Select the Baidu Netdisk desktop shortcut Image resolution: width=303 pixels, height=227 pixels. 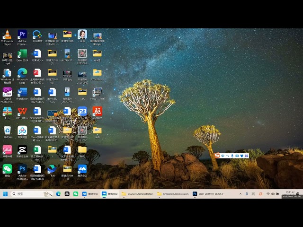(22, 132)
